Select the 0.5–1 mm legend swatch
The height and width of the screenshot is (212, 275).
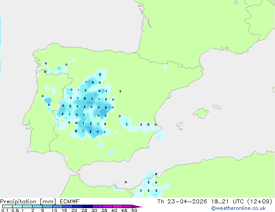17,206
